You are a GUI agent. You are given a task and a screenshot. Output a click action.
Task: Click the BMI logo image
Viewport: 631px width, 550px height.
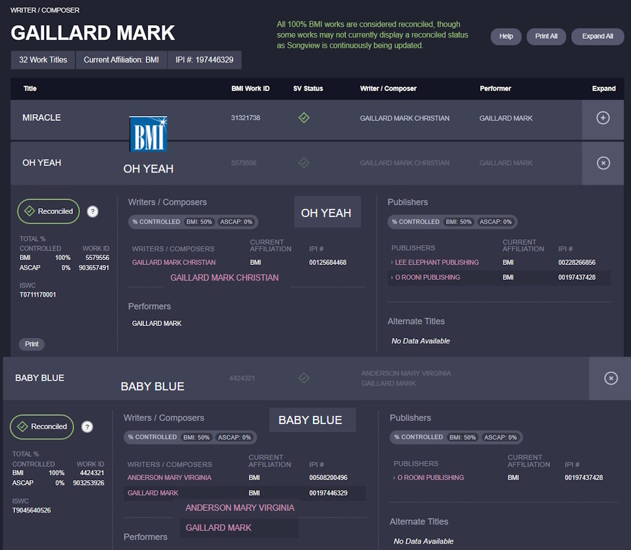(x=148, y=134)
